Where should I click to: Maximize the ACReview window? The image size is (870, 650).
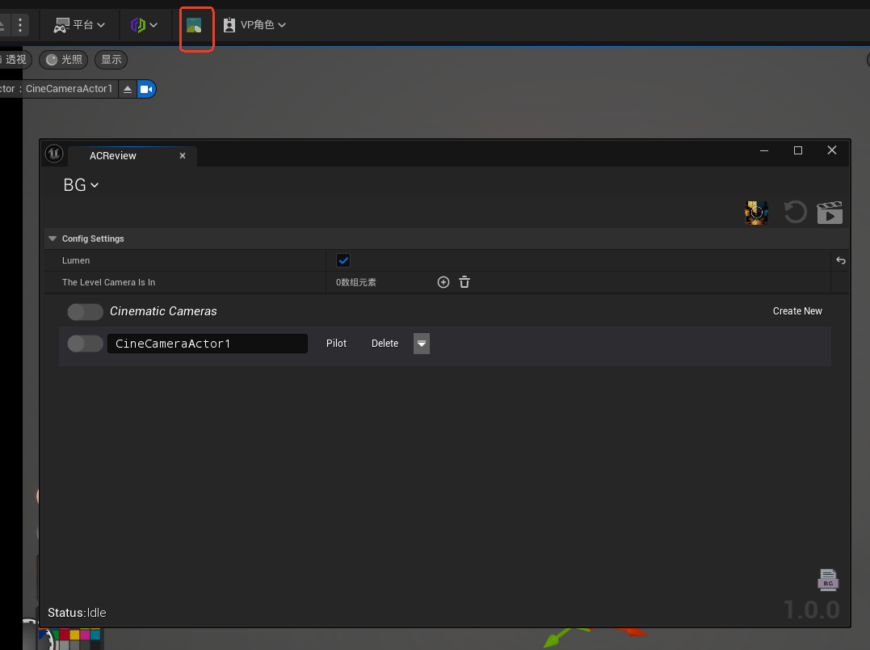798,150
